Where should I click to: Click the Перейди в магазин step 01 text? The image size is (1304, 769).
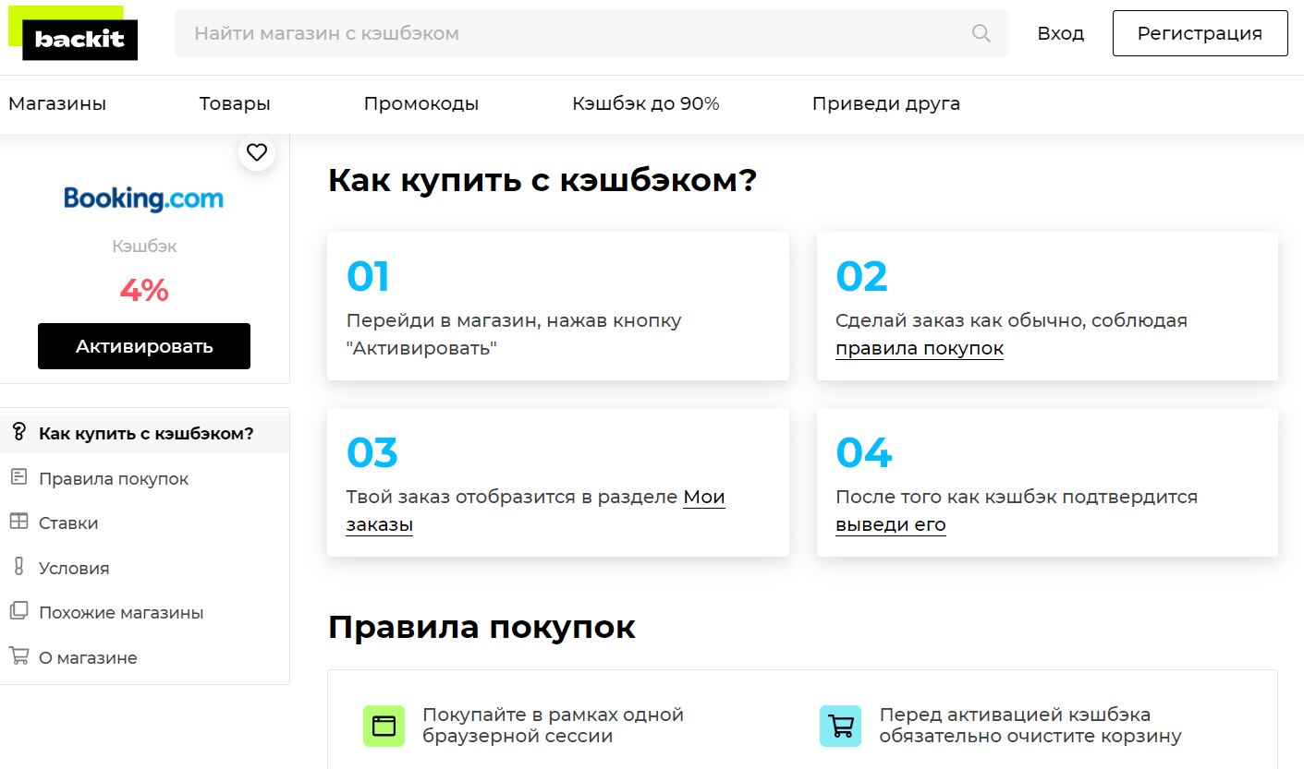coord(514,334)
